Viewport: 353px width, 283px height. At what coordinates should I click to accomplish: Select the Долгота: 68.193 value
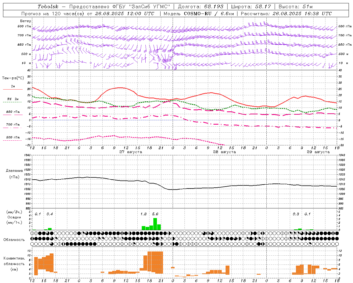200,7
